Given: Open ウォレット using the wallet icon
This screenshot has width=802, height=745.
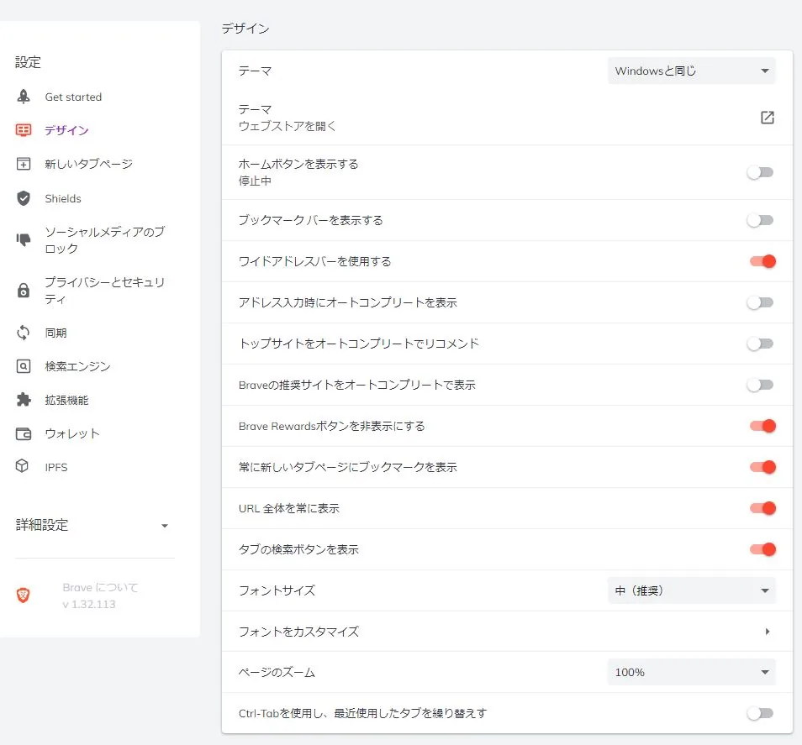Looking at the screenshot, I should tap(23, 433).
